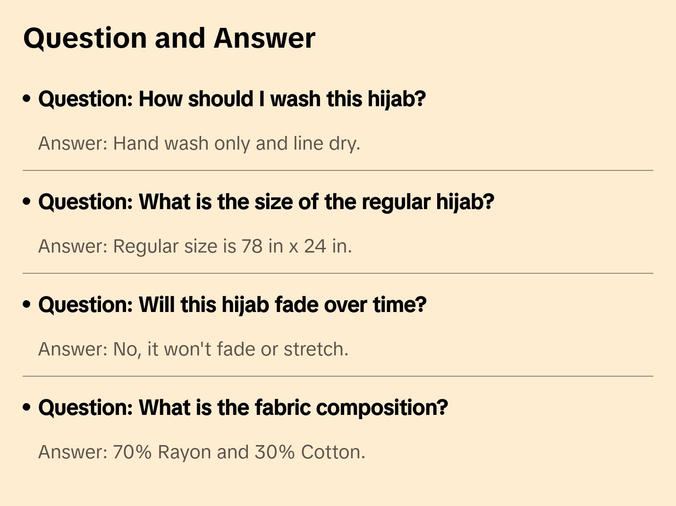Click the divider below the regular size answer
The height and width of the screenshot is (506, 676).
pyautogui.click(x=338, y=273)
